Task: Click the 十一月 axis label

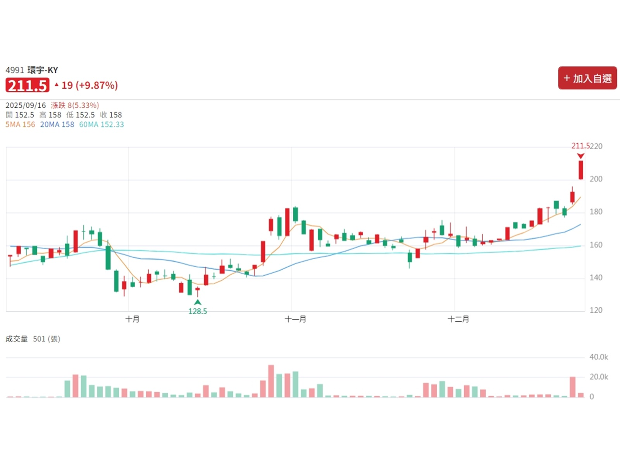Action: pos(295,319)
